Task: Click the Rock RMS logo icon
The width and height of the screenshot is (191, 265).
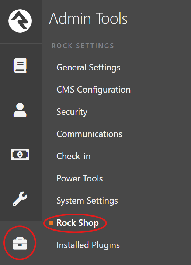Action: pos(20,21)
